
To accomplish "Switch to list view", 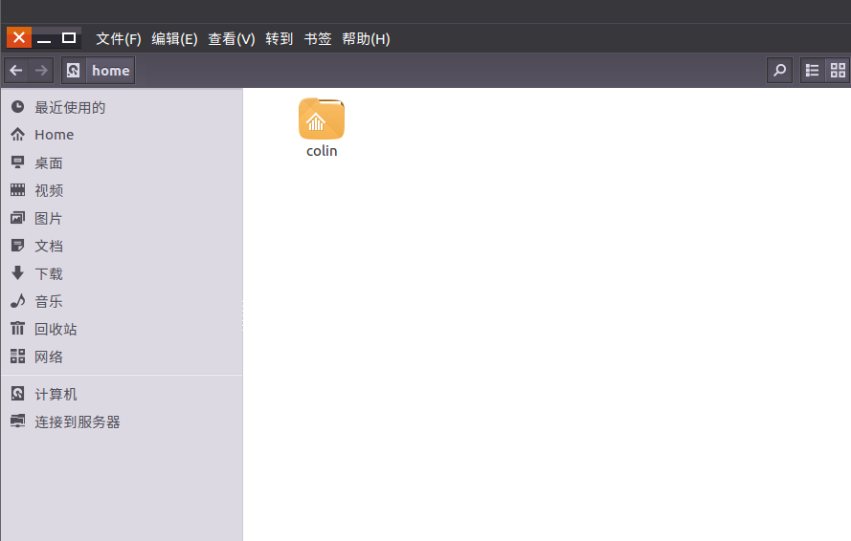I will (812, 71).
